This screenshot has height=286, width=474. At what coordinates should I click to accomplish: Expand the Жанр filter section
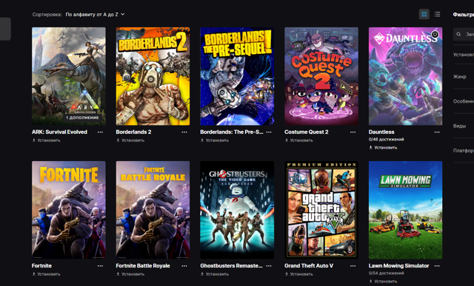coord(464,77)
